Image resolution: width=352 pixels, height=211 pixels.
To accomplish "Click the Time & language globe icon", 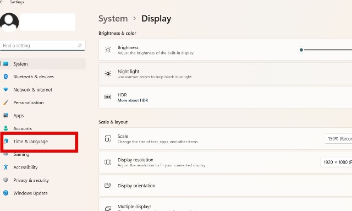I will (6, 141).
